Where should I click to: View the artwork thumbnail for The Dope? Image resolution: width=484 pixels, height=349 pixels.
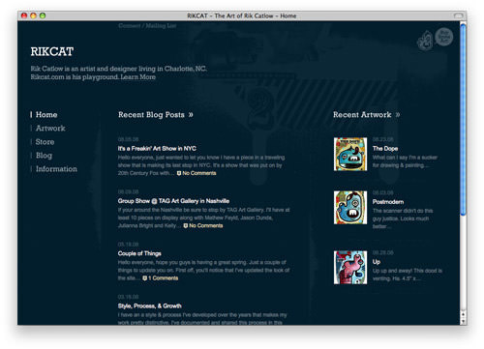coord(350,155)
